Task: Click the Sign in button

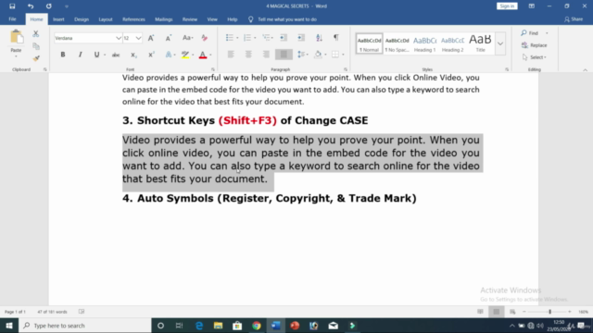Action: click(507, 6)
